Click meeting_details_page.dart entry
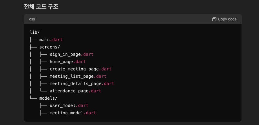The height and width of the screenshot is (125, 259). coord(82,84)
